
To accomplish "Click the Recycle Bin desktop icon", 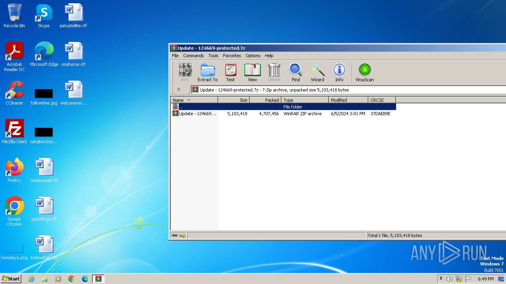I will click(x=14, y=16).
